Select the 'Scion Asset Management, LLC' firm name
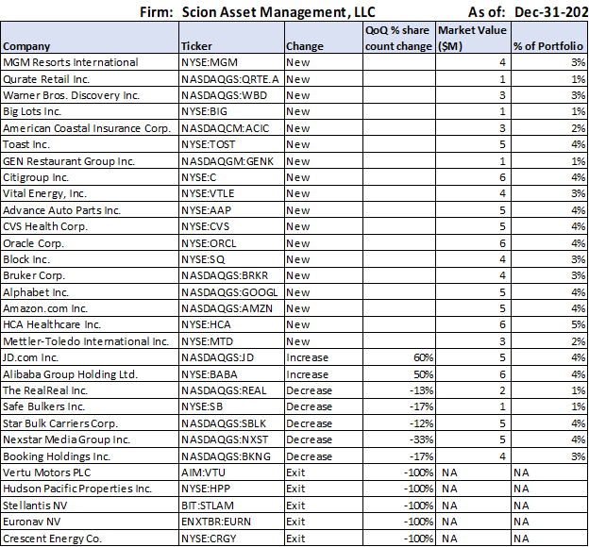 [278, 12]
